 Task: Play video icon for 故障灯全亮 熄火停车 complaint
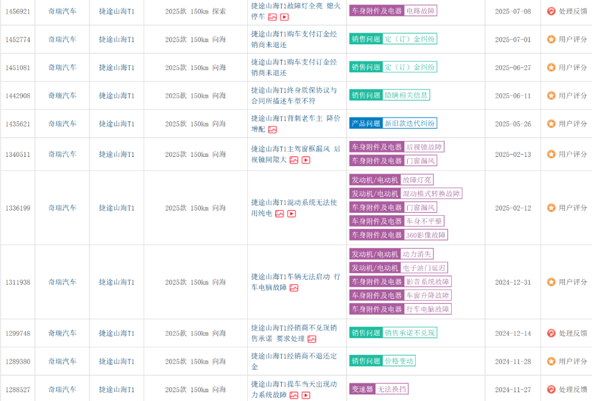tap(284, 17)
